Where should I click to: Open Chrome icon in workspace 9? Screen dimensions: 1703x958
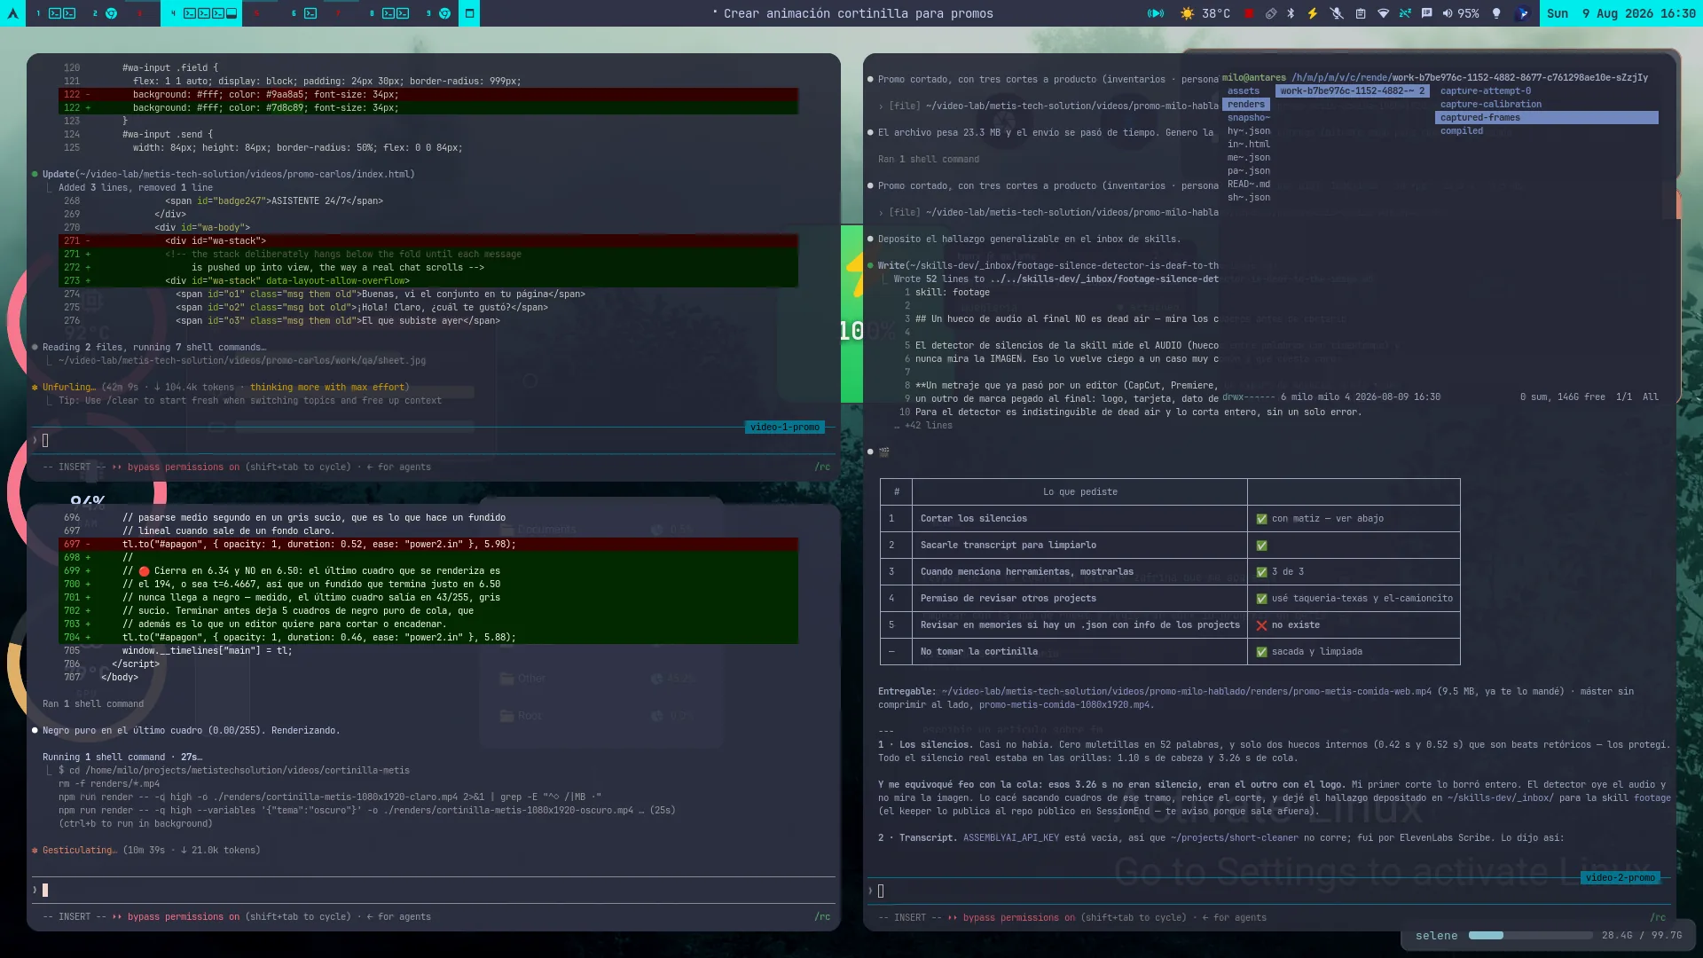click(x=445, y=13)
